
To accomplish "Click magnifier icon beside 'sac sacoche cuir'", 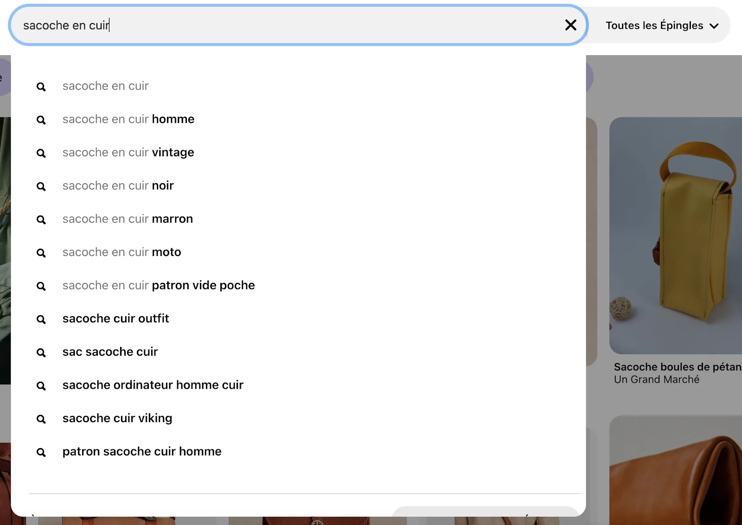I will (41, 353).
